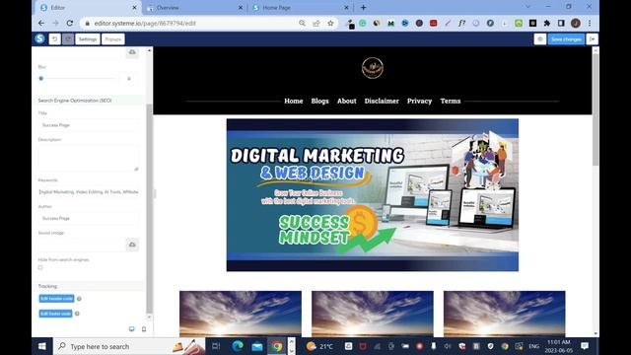Go back in browser history
This screenshot has width=631, height=355.
(41, 24)
